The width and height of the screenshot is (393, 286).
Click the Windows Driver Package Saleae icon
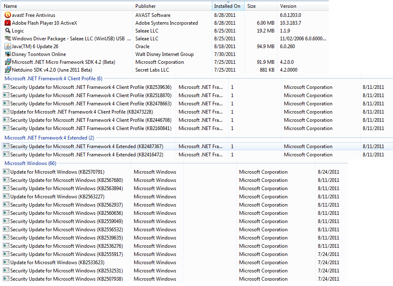[8, 38]
